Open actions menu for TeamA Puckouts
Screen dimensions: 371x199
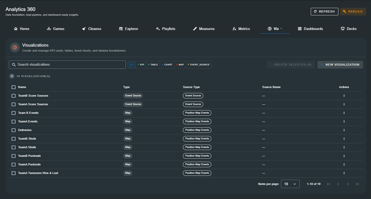click(344, 165)
